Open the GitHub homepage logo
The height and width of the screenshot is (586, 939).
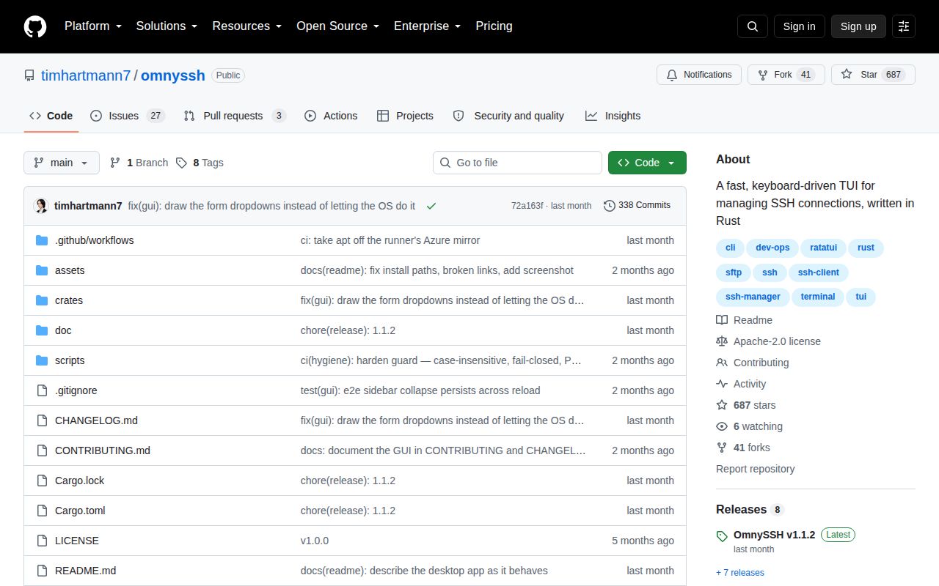(x=35, y=26)
